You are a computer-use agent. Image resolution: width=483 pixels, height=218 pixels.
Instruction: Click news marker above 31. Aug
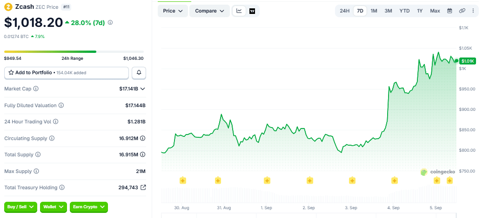218,180
